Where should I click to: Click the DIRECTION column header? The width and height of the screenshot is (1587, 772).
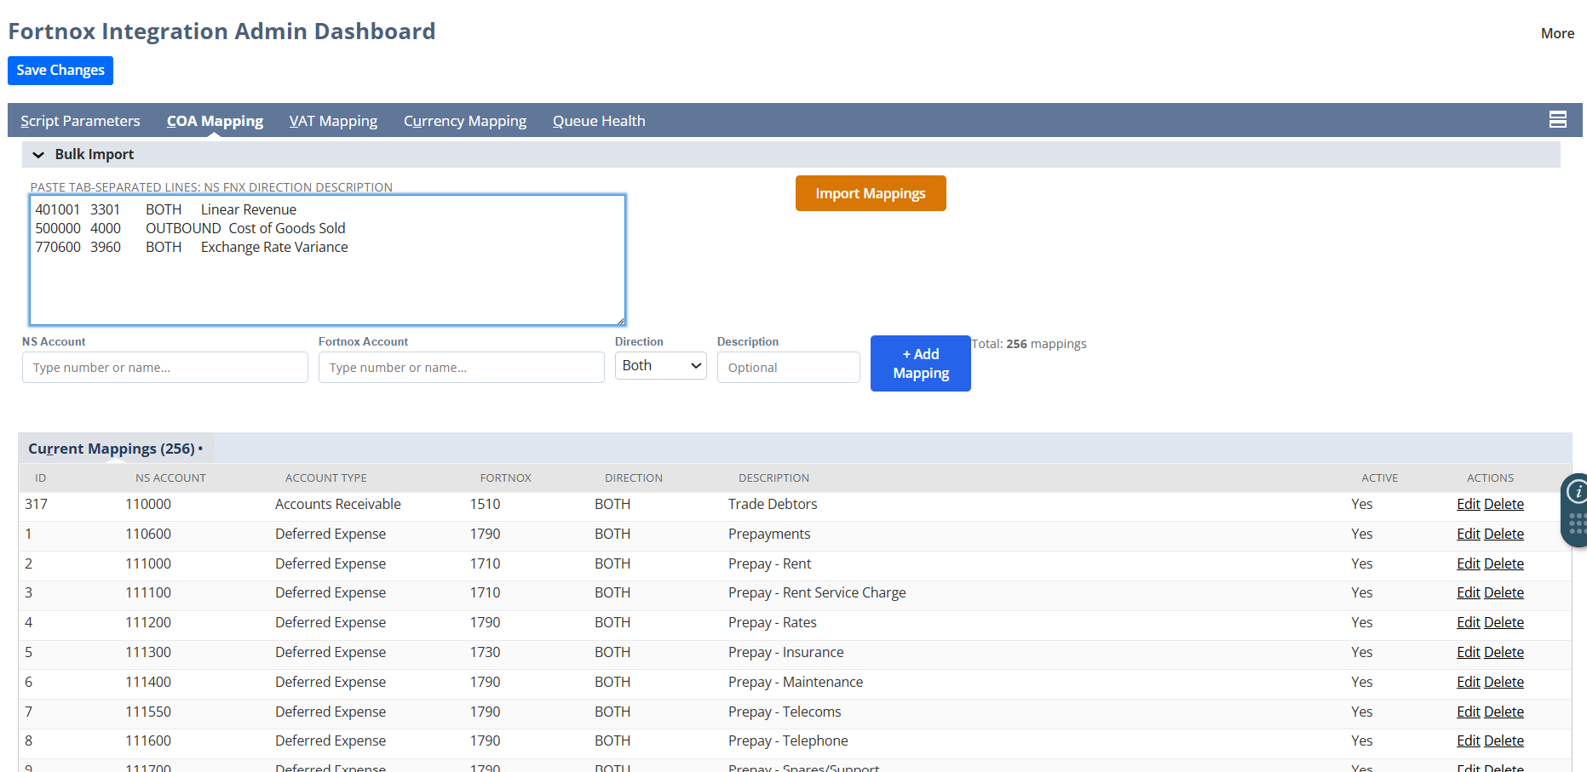point(634,477)
